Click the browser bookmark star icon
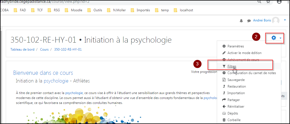This screenshot has height=124, width=290. 268,2
